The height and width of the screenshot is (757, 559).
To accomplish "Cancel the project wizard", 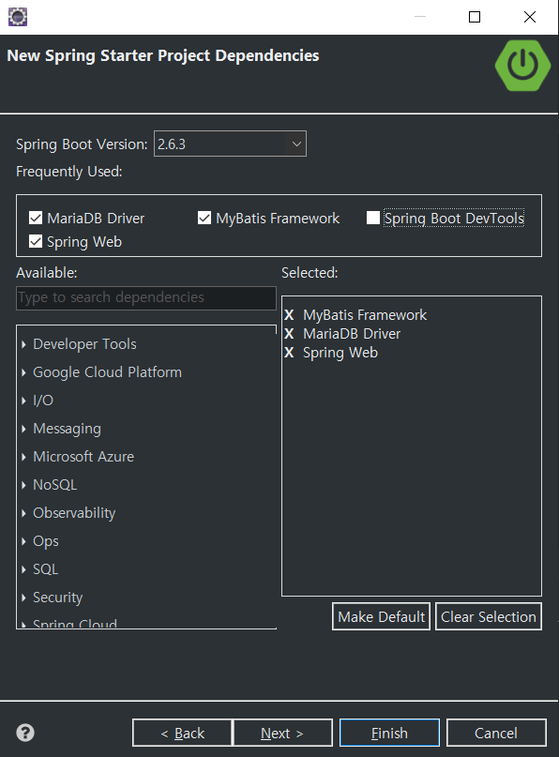I will (496, 733).
